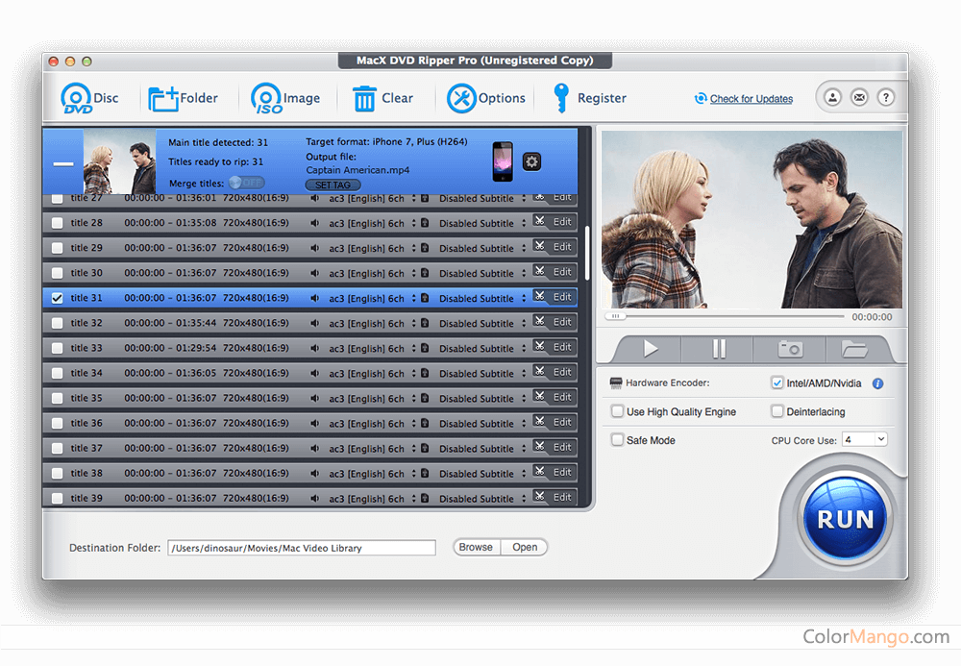Clear the title list with trash icon
This screenshot has width=961, height=666.
coord(382,98)
